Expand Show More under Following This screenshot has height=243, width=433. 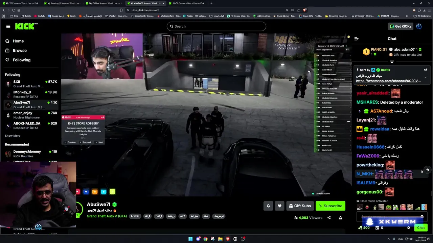tap(13, 136)
